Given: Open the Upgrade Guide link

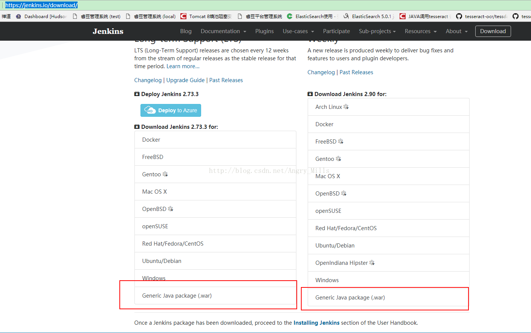Looking at the screenshot, I should pos(186,80).
